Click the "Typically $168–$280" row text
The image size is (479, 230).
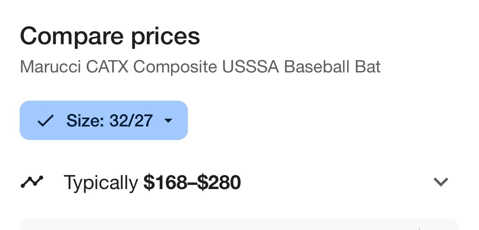coord(152,183)
